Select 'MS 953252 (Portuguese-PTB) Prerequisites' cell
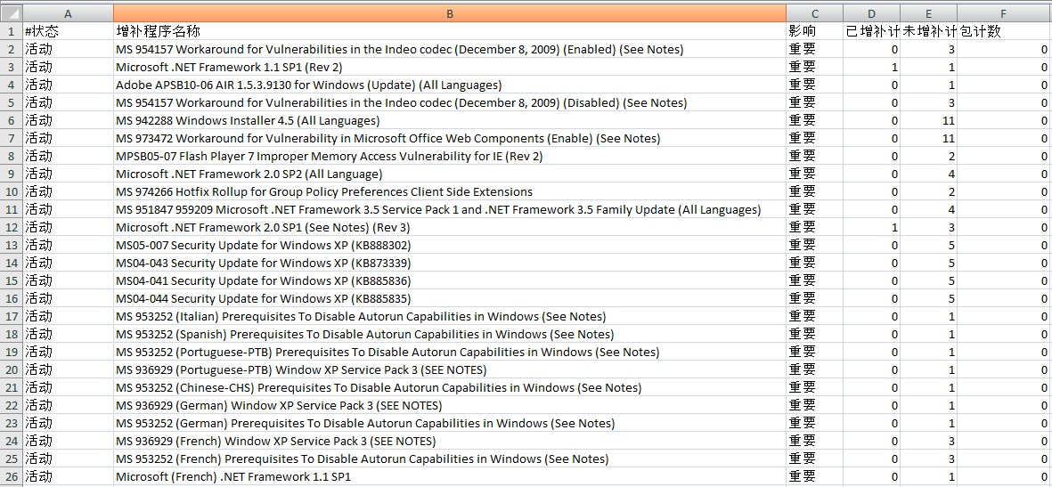Image resolution: width=1052 pixels, height=487 pixels. point(450,353)
